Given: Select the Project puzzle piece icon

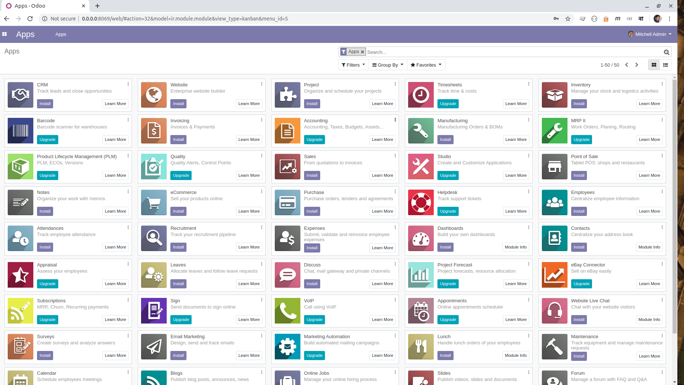Looking at the screenshot, I should point(288,95).
